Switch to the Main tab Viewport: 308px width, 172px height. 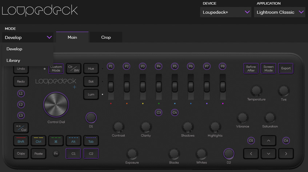pos(72,37)
